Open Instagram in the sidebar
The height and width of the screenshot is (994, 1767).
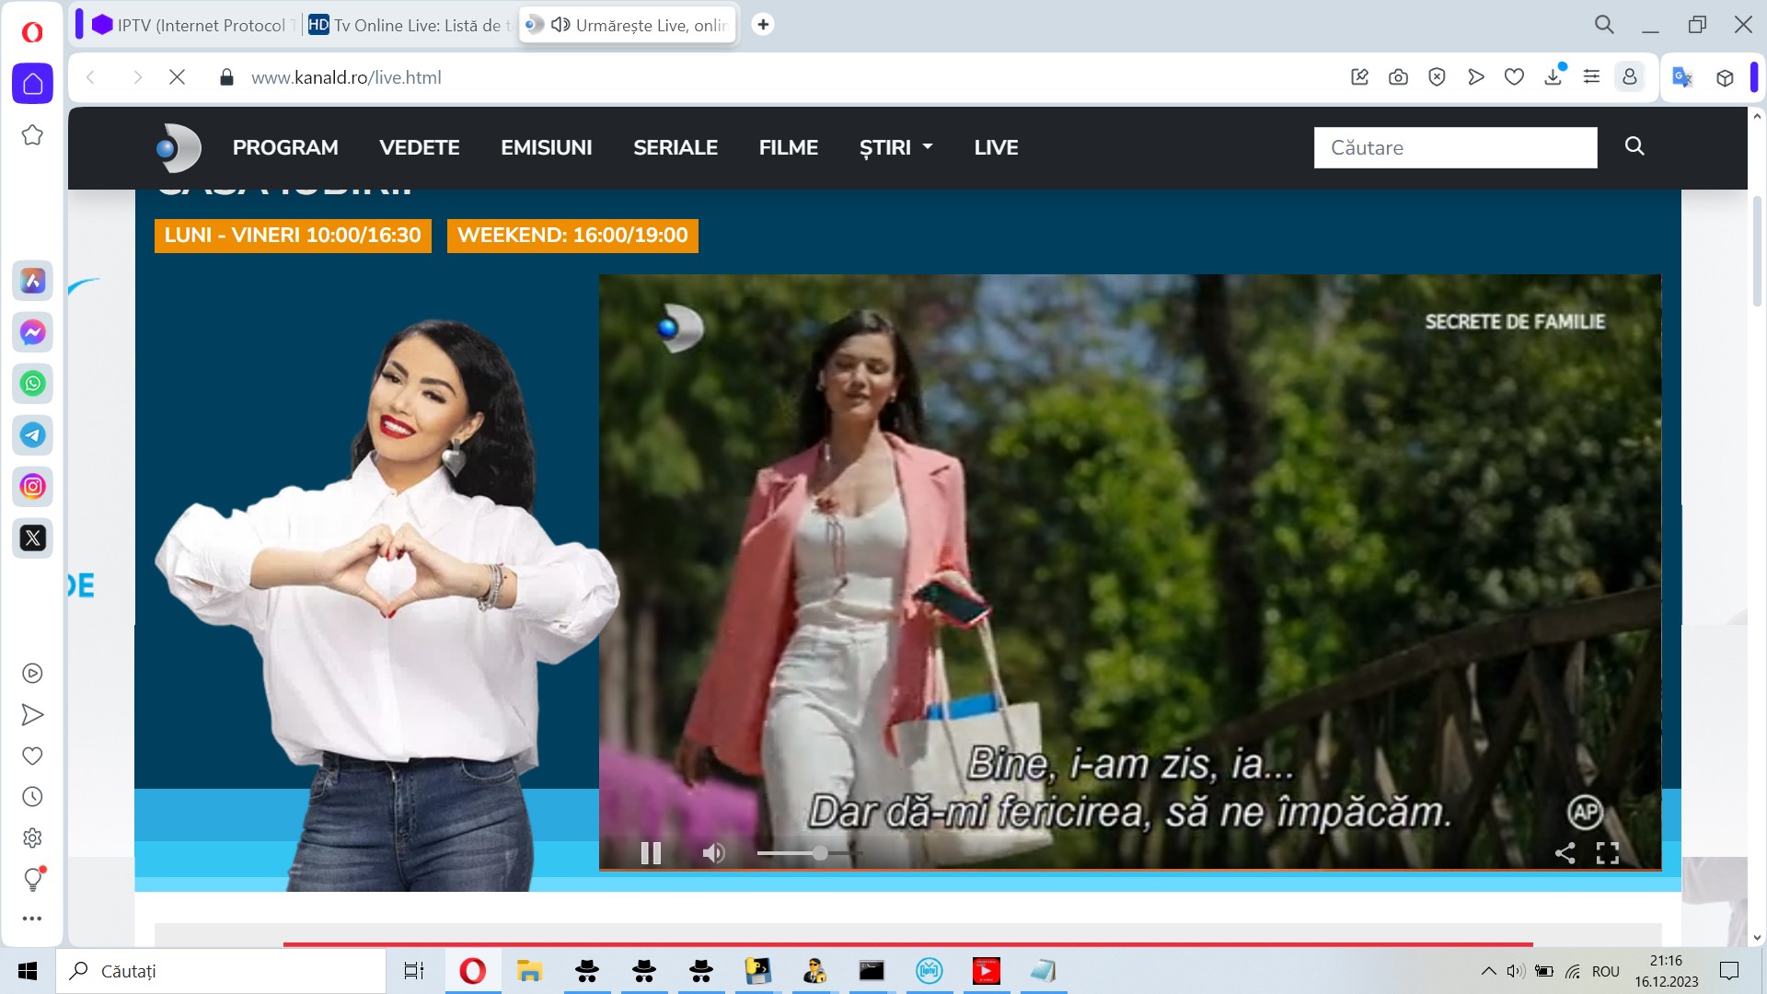(x=32, y=487)
